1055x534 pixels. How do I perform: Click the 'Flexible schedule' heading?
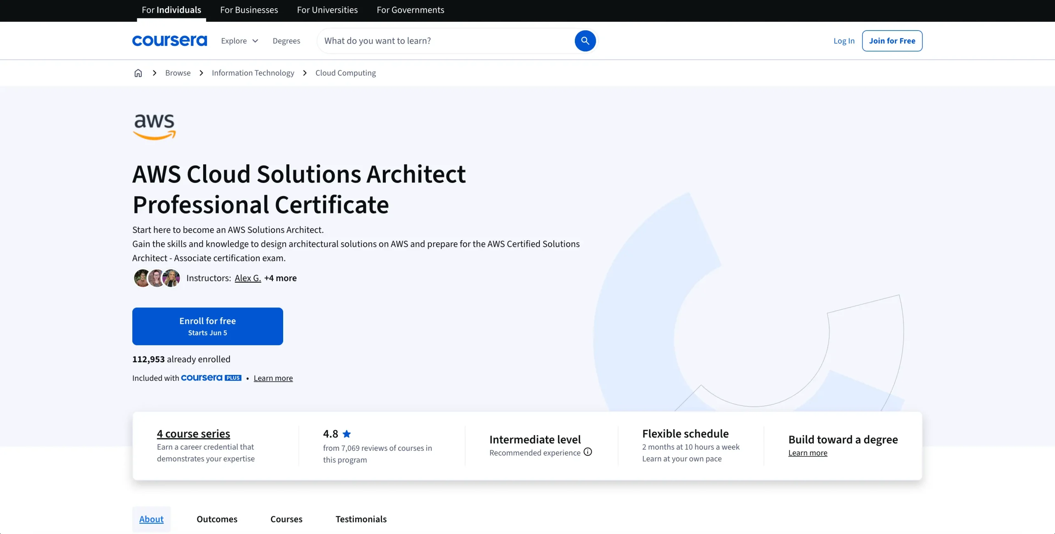(x=685, y=434)
